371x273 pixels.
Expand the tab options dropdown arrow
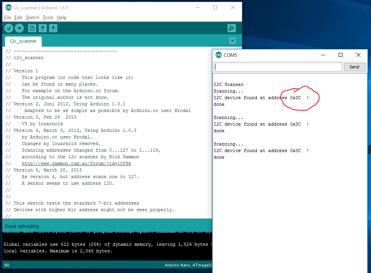point(233,40)
